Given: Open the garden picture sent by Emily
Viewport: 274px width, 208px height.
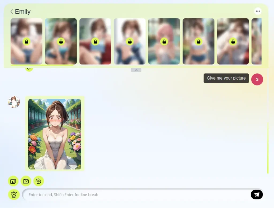Looking at the screenshot, I should pyautogui.click(x=55, y=134).
